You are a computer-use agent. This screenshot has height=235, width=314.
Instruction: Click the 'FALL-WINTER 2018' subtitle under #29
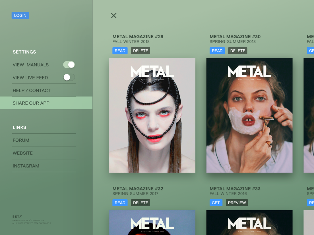pyautogui.click(x=131, y=41)
